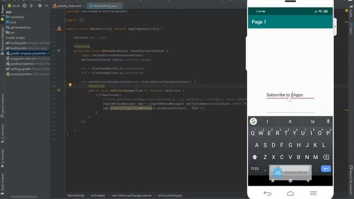Select gradle.properties file
The height and width of the screenshot is (199, 354).
coord(28,64)
